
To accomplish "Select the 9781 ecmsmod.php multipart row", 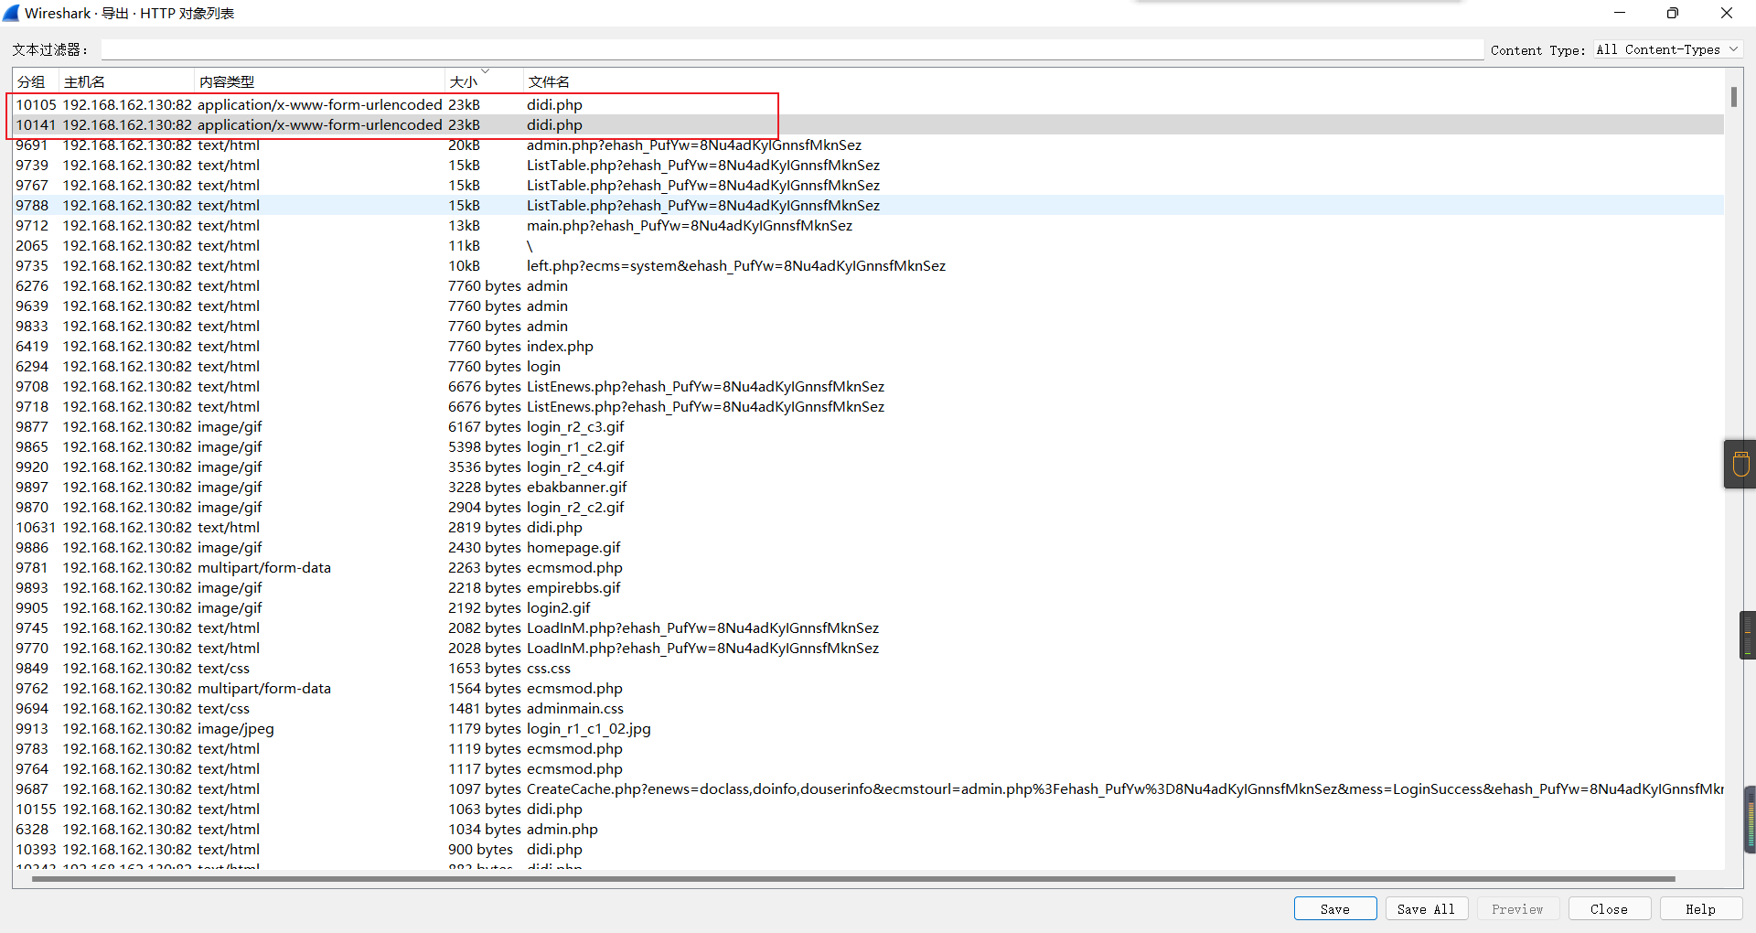I will point(868,568).
